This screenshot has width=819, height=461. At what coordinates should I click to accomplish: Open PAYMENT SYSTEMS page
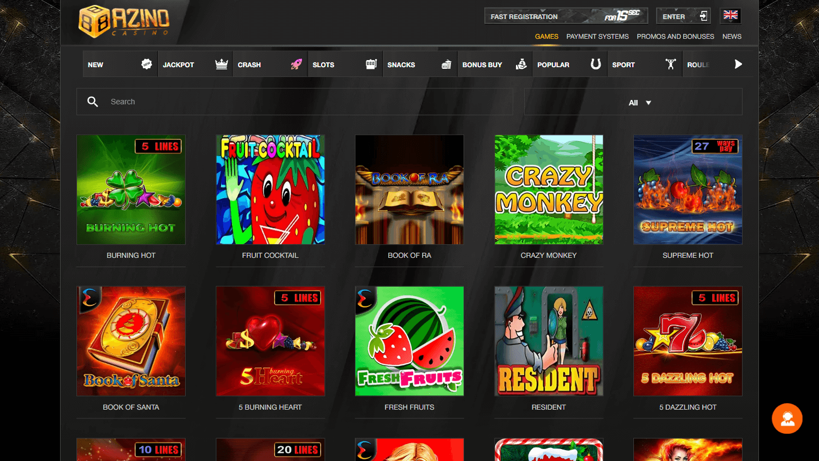[x=597, y=37]
